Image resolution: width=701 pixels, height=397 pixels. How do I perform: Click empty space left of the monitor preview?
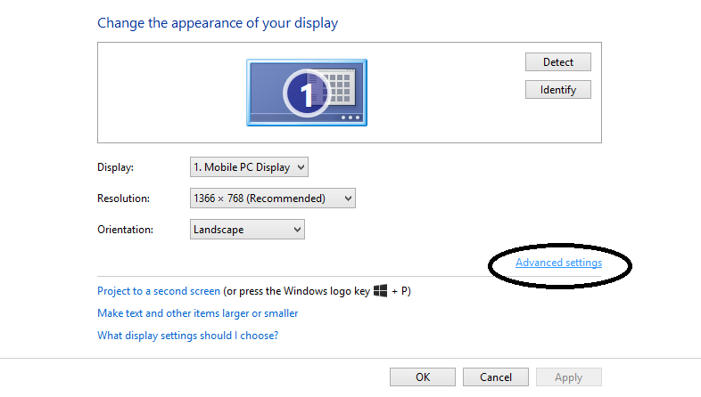pos(172,93)
